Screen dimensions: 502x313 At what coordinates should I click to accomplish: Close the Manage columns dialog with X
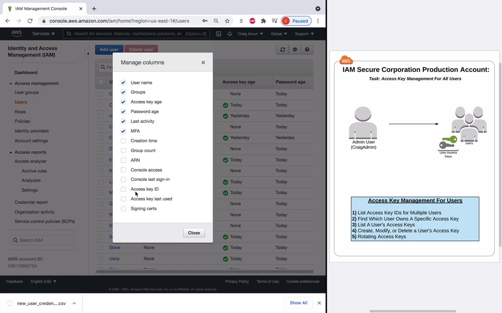(x=203, y=63)
